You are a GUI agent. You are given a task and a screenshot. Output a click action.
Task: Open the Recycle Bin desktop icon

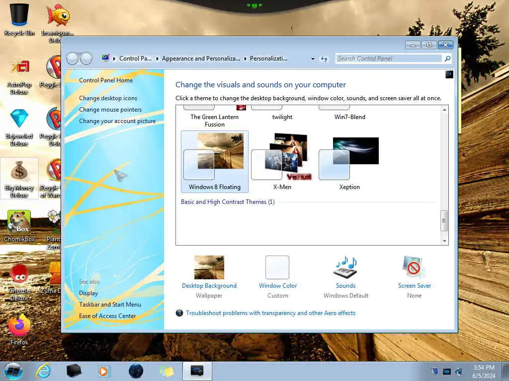point(19,19)
